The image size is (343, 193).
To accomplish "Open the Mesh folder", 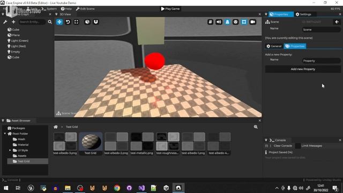I will pyautogui.click(x=19, y=139).
